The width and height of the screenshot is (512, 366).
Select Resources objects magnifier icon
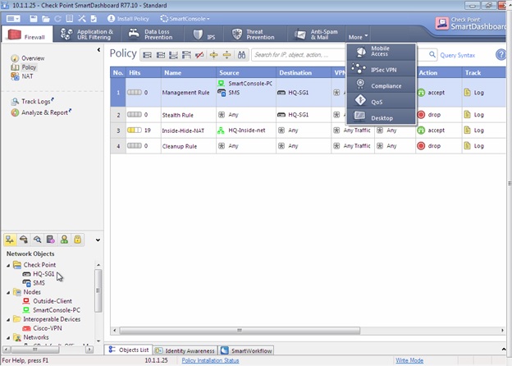pos(37,240)
